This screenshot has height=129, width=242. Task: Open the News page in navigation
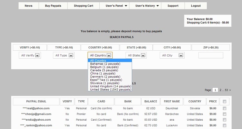tap(28, 6)
